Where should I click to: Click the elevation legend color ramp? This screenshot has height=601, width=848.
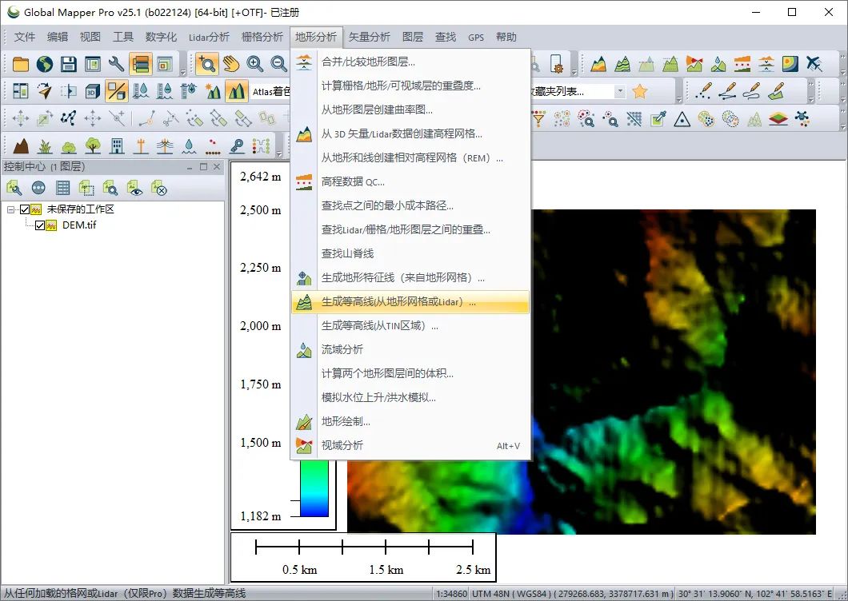coord(314,488)
